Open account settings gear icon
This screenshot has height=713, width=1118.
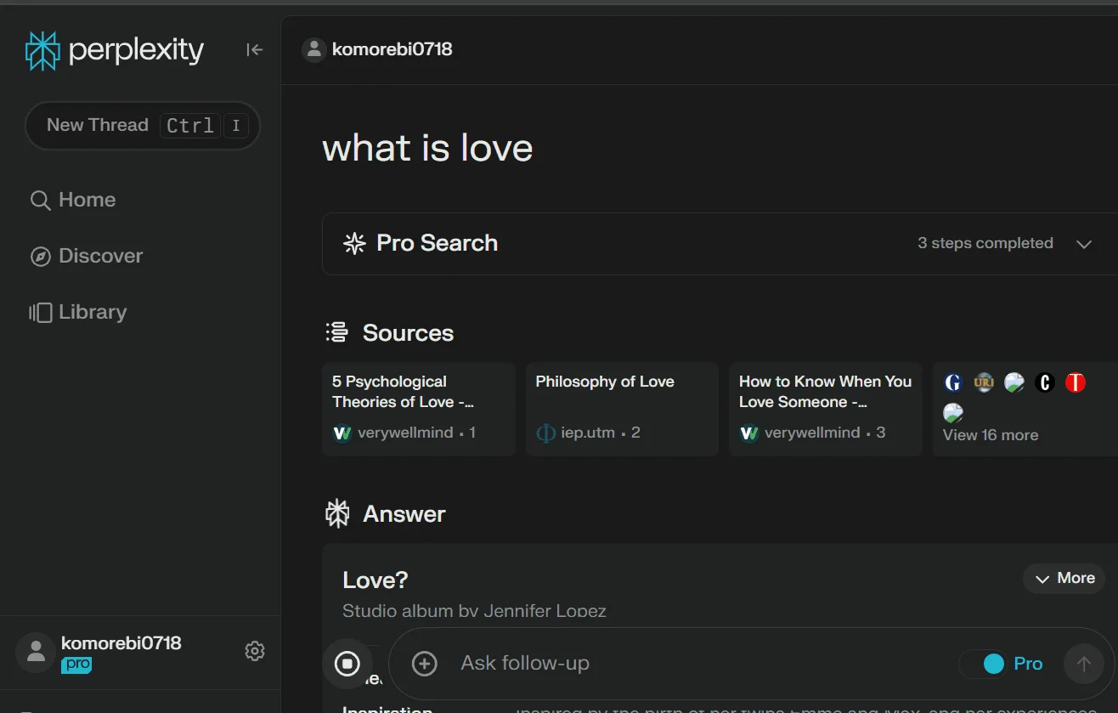(x=255, y=651)
